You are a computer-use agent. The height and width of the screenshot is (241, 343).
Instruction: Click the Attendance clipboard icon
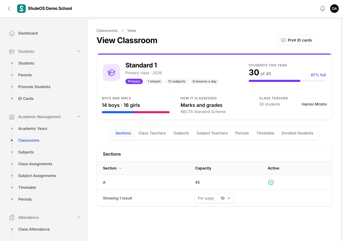pos(12,217)
